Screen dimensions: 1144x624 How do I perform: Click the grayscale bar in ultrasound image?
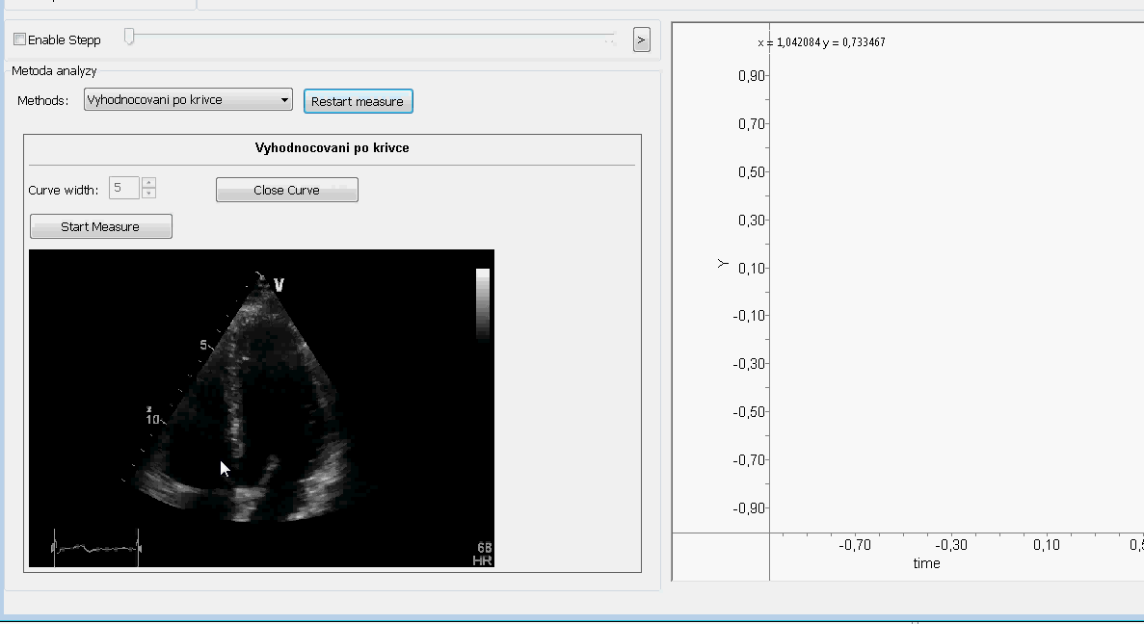482,303
